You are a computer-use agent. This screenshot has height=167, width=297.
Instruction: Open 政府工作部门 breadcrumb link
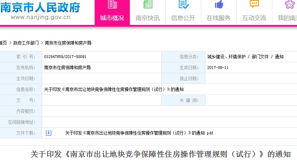[26, 43]
